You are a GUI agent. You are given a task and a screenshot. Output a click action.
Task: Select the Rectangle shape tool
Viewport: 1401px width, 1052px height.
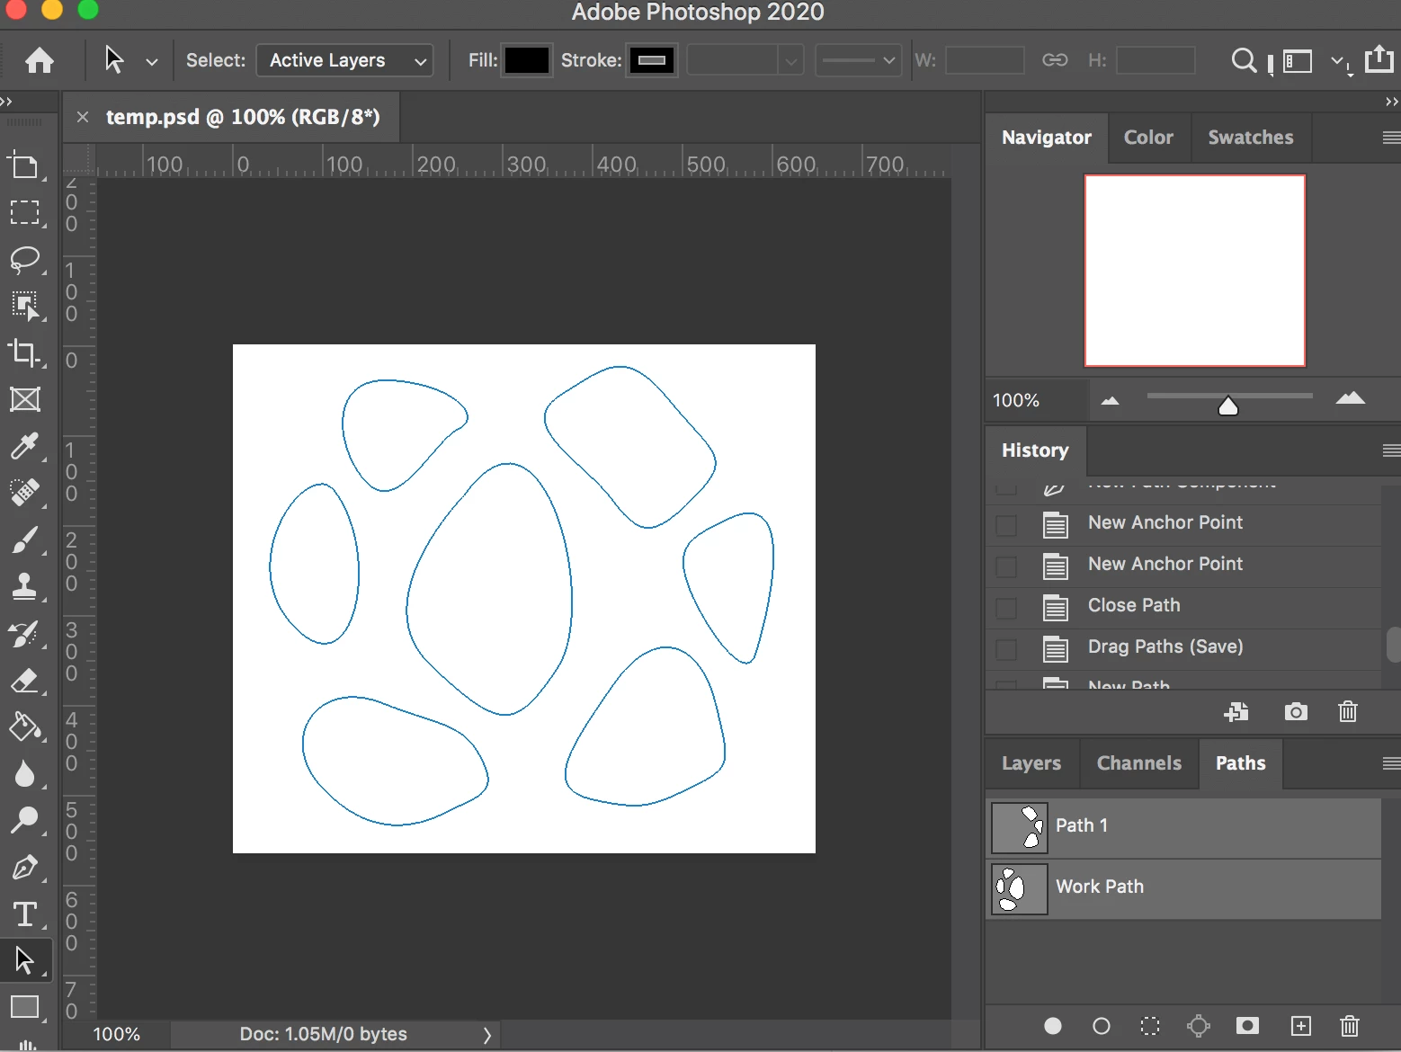(24, 1007)
